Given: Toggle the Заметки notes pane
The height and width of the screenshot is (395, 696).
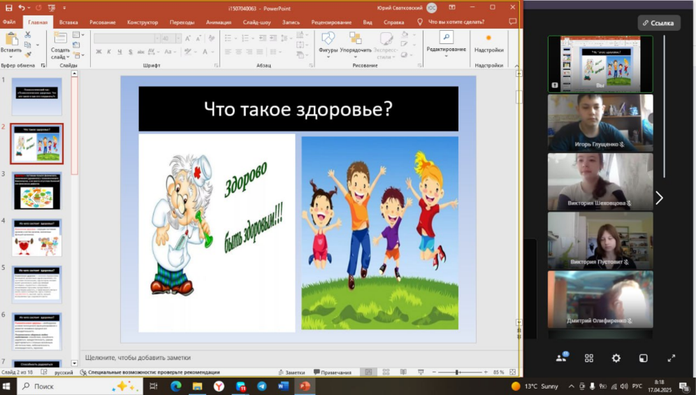Looking at the screenshot, I should point(291,373).
